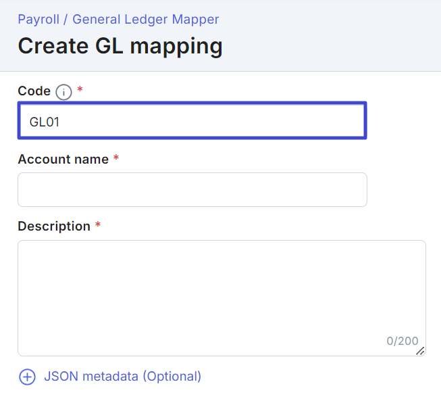The height and width of the screenshot is (403, 441).
Task: Click the Description label text
Action: [54, 226]
